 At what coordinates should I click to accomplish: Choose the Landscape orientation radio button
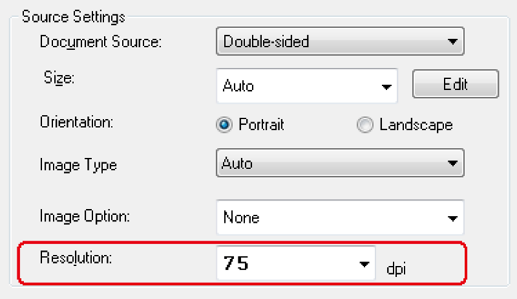coord(365,125)
